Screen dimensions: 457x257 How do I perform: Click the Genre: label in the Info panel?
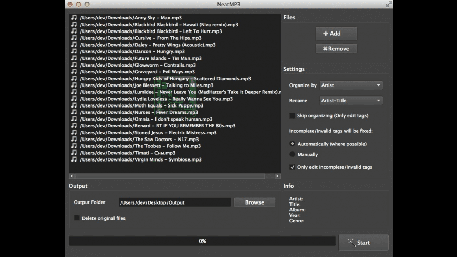[x=297, y=221]
